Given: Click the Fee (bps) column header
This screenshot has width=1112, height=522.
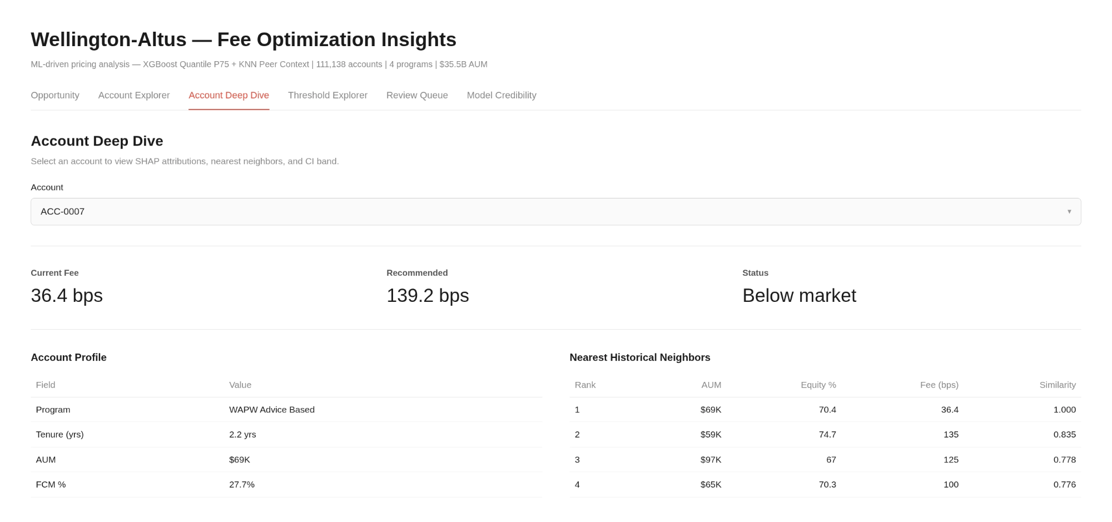Looking at the screenshot, I should [x=939, y=385].
